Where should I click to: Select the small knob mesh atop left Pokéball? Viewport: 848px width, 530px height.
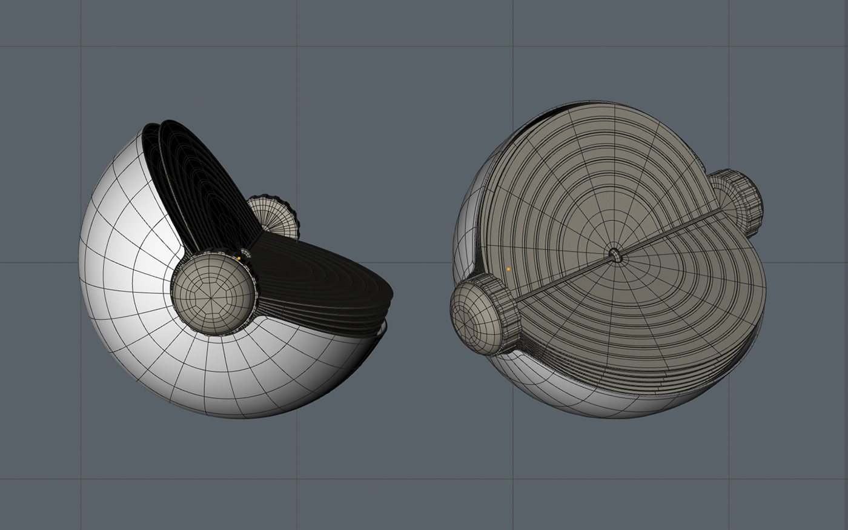point(273,212)
